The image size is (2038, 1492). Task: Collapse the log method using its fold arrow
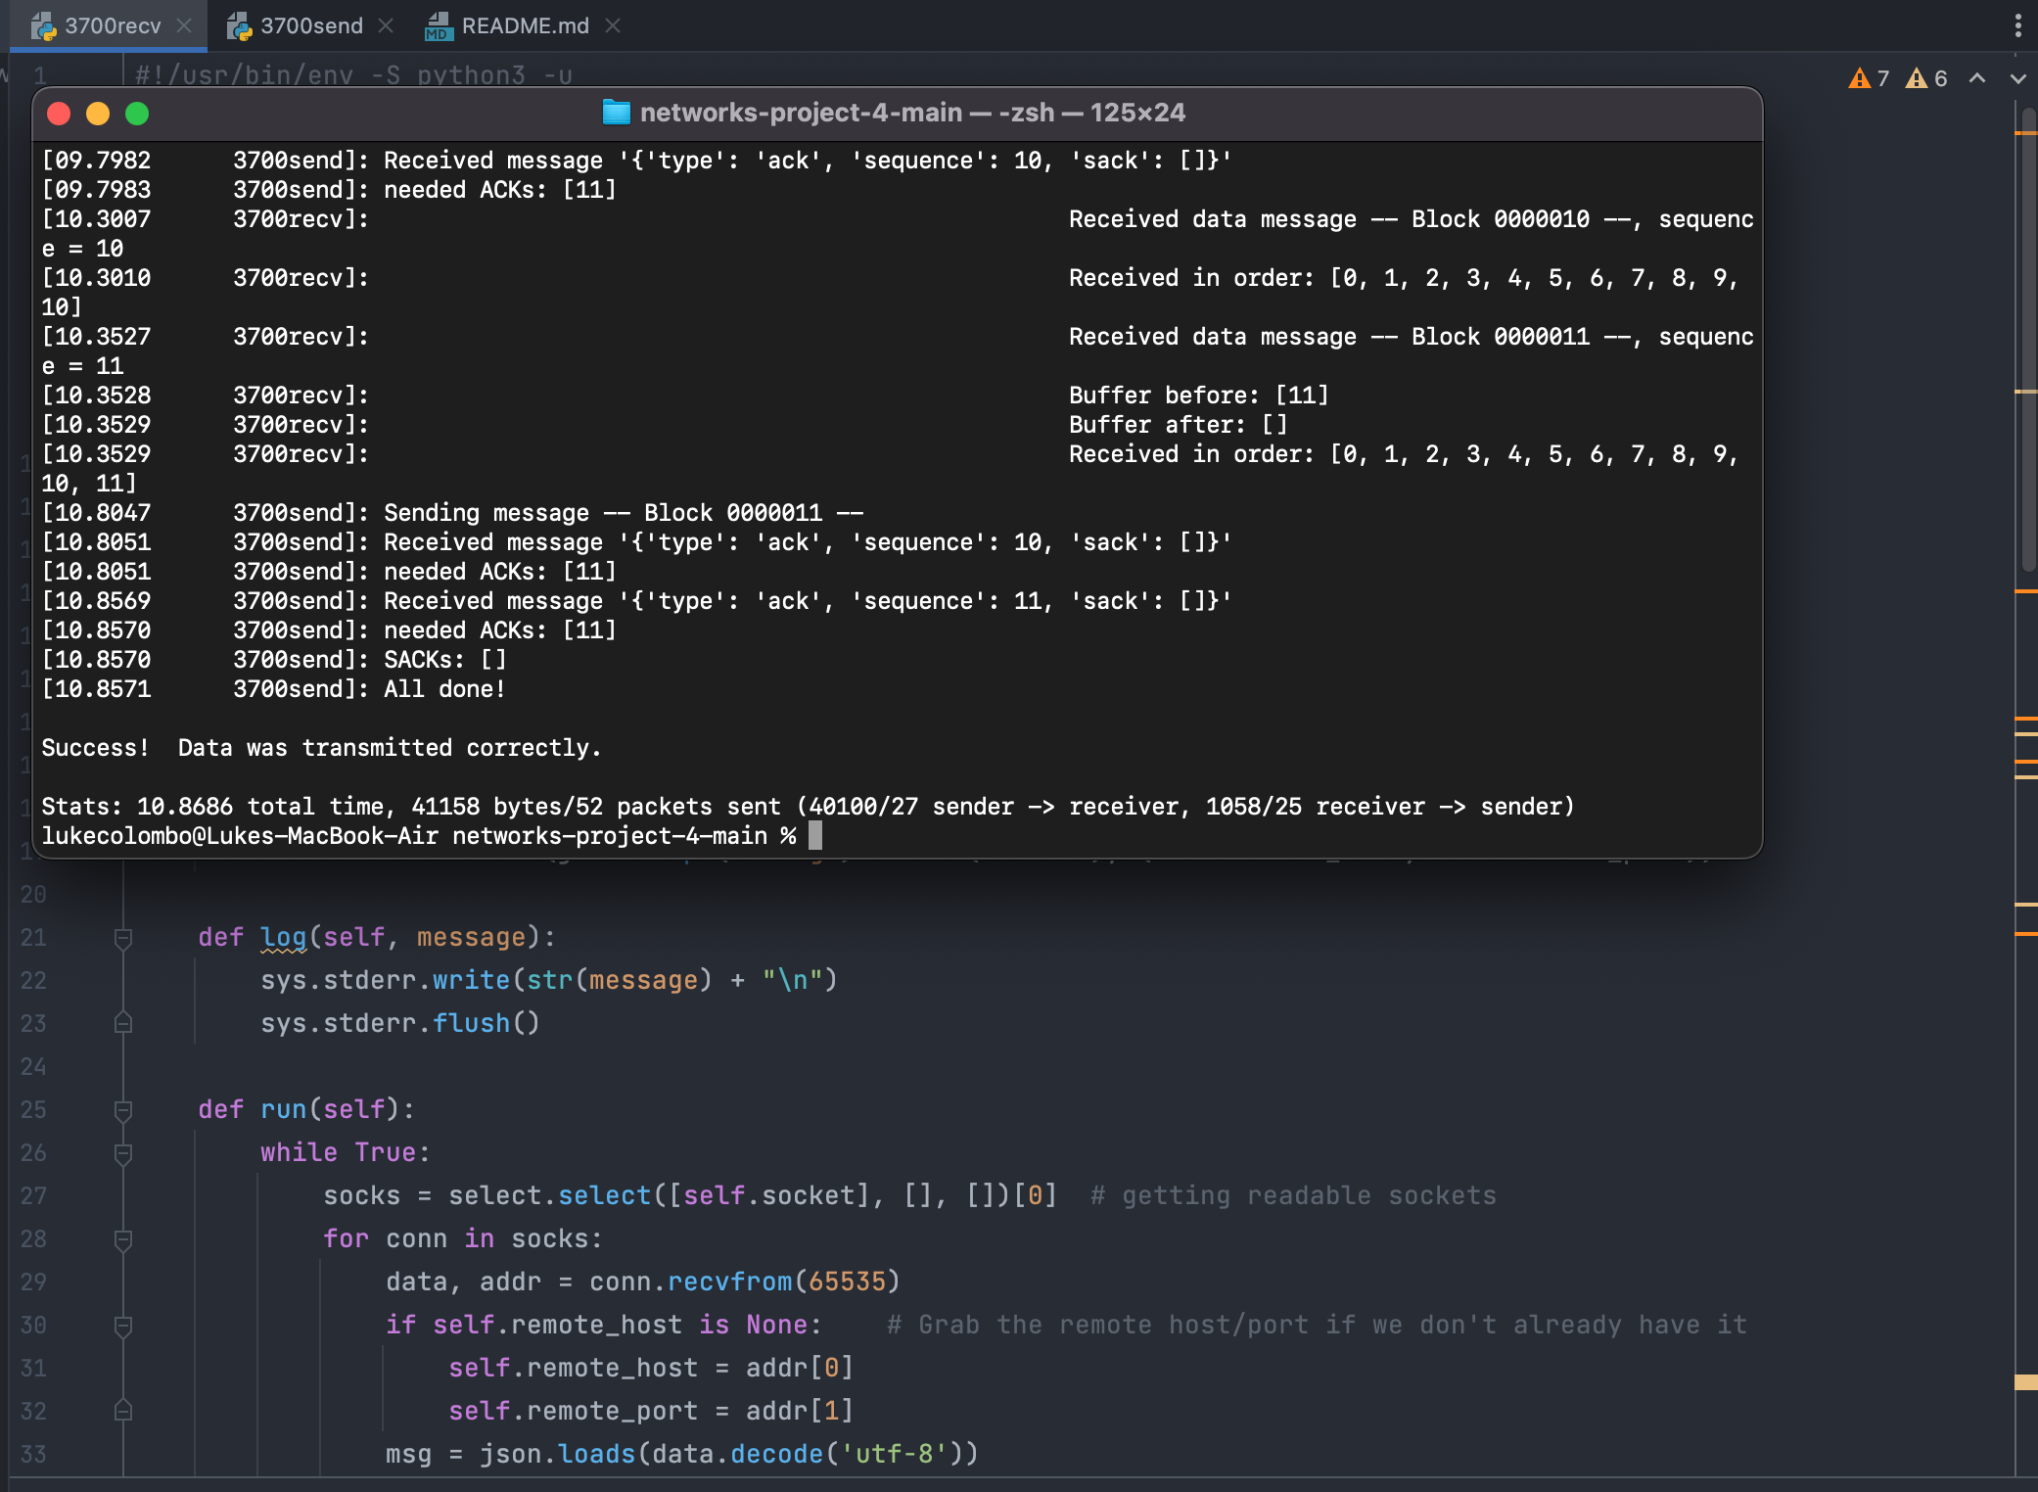click(x=122, y=937)
